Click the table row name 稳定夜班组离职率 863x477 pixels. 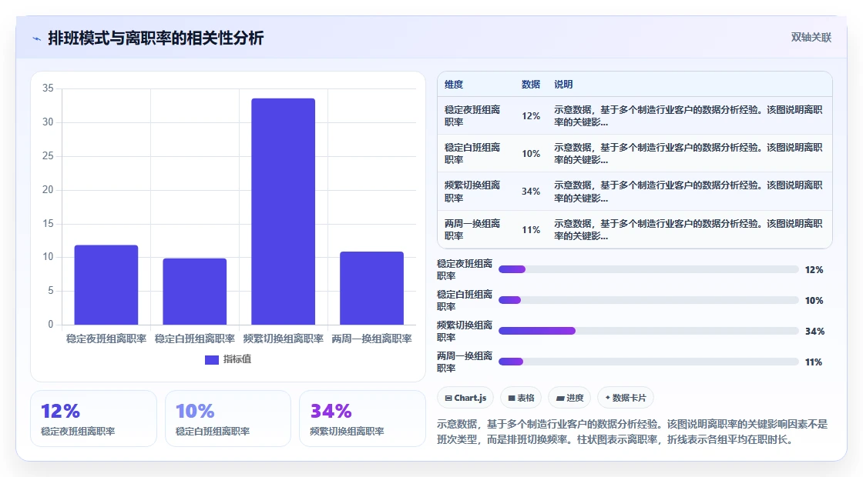[472, 116]
